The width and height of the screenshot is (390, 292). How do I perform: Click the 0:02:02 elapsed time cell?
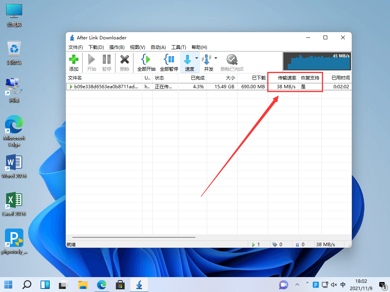[x=341, y=86]
